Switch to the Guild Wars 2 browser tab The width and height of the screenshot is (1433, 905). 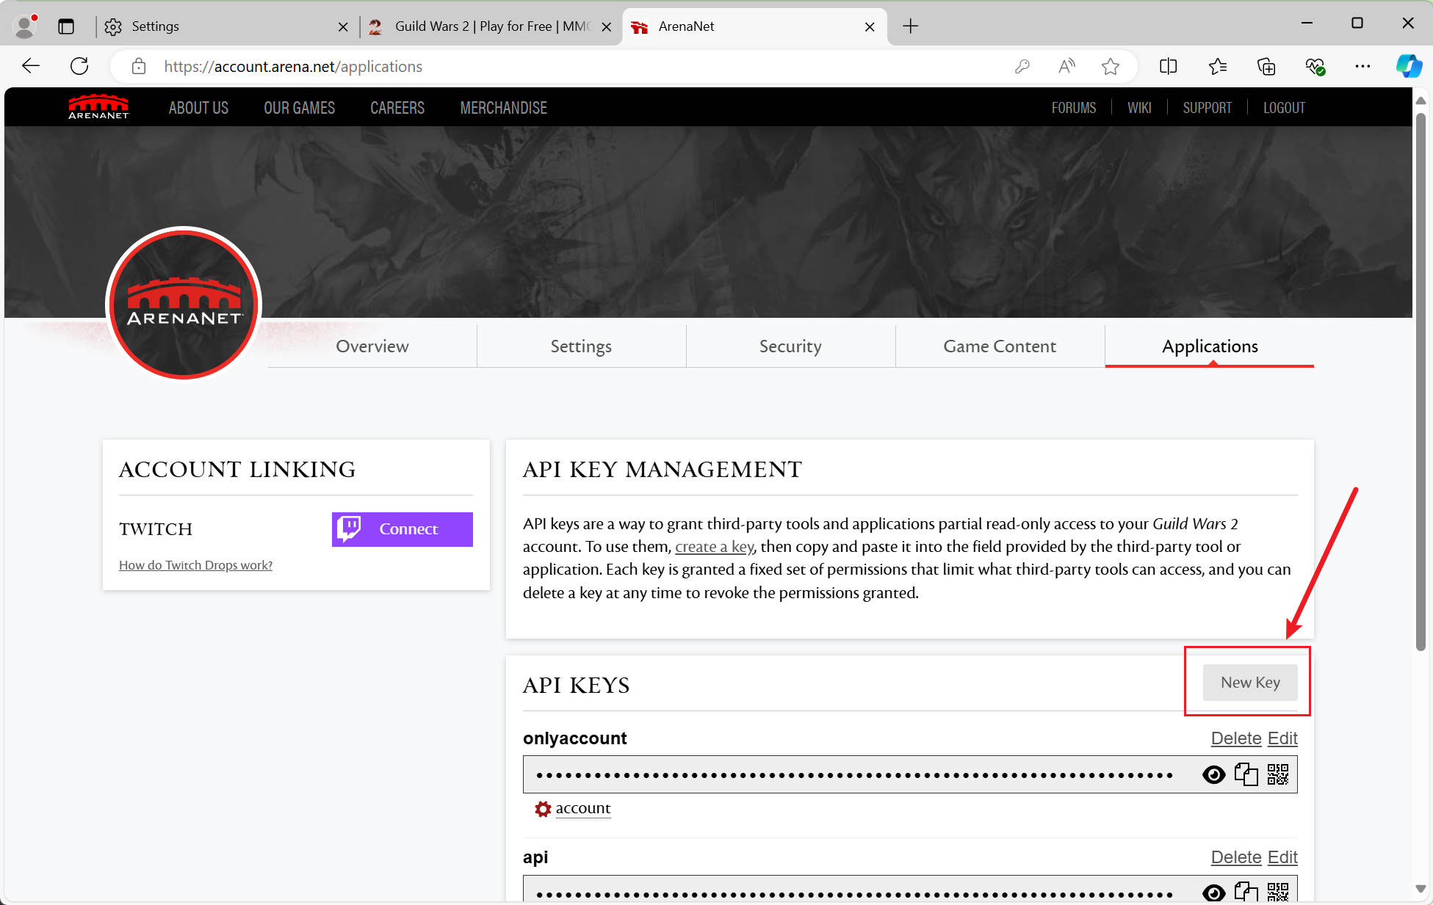click(491, 26)
